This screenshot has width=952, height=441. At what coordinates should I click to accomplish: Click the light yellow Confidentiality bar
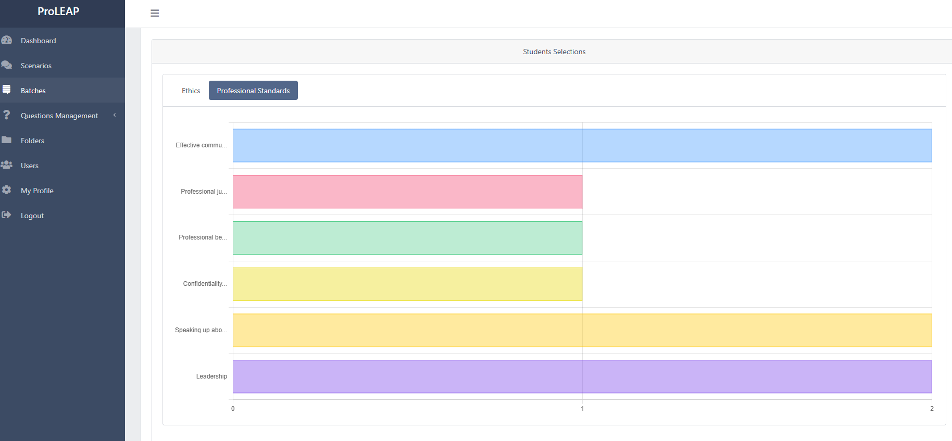[407, 284]
